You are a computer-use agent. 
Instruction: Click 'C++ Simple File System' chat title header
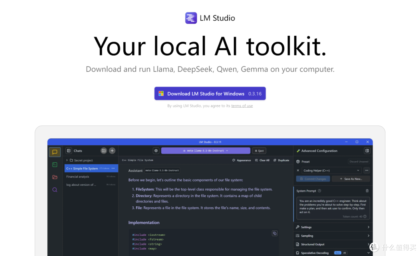tap(138, 160)
